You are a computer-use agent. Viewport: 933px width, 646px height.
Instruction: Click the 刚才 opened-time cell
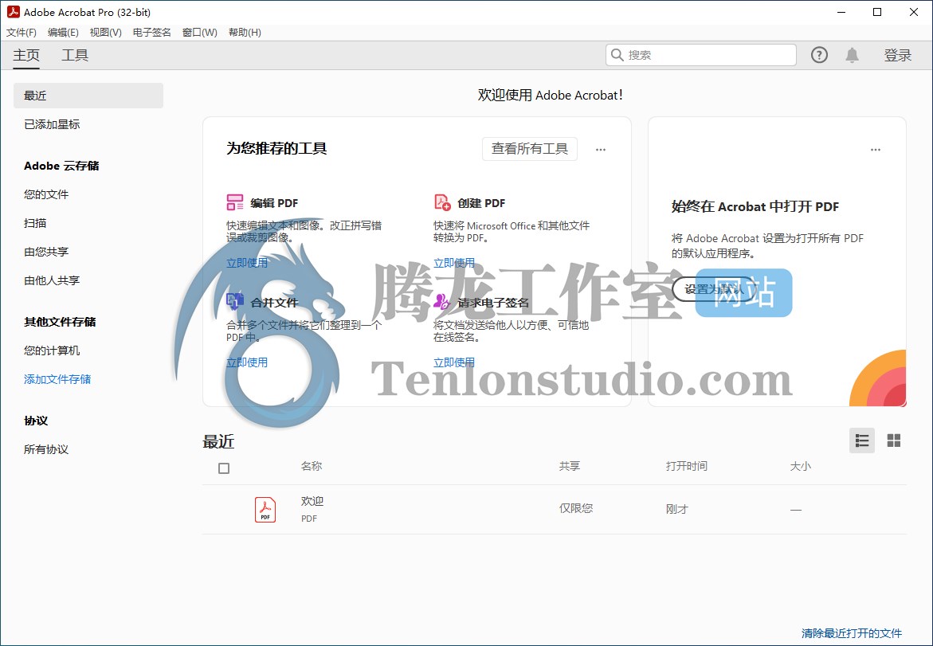677,509
